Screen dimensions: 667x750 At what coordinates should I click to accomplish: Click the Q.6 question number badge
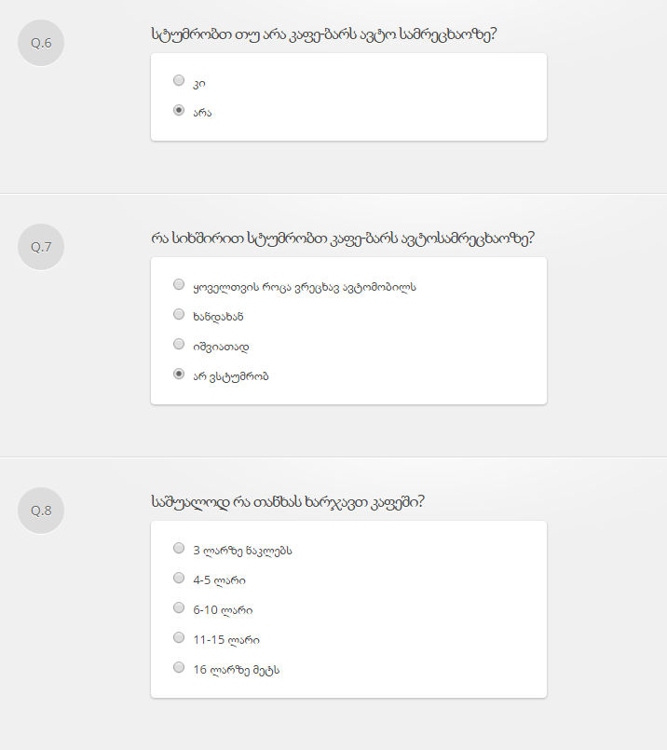(41, 42)
